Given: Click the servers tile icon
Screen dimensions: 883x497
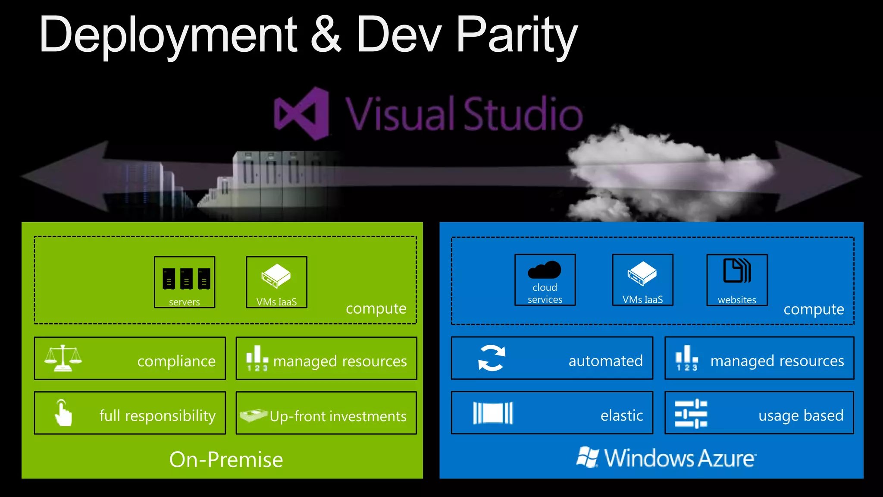Looking at the screenshot, I should click(186, 278).
